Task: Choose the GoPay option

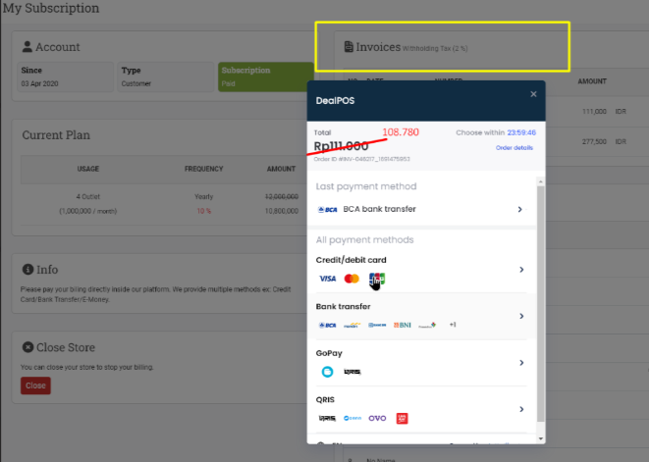Action: point(421,363)
